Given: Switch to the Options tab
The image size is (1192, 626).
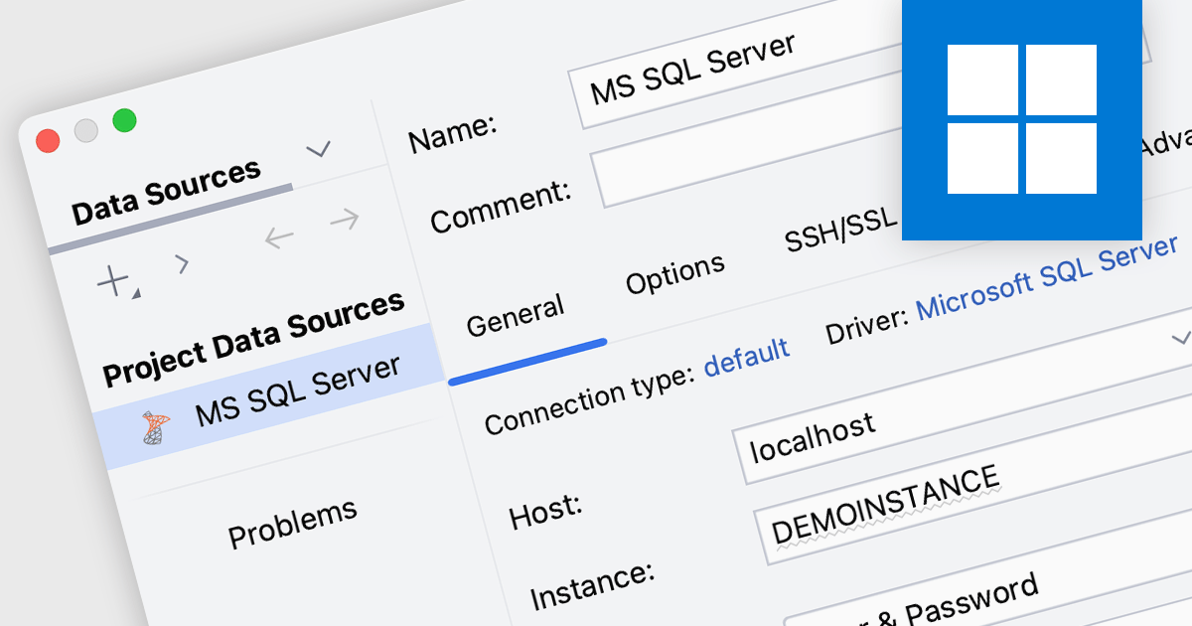Looking at the screenshot, I should coord(674,275).
